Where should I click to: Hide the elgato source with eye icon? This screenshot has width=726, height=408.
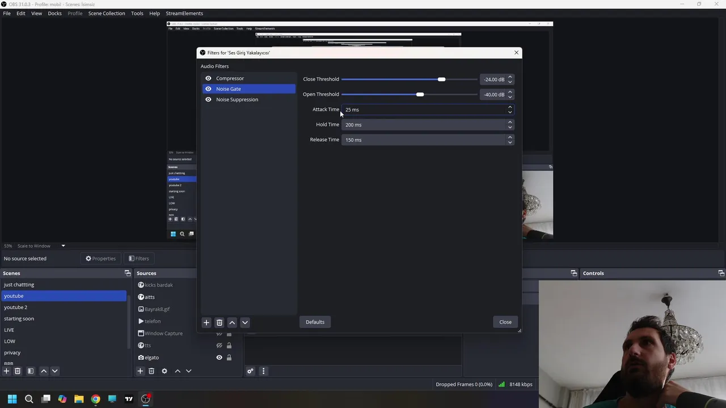pyautogui.click(x=219, y=358)
